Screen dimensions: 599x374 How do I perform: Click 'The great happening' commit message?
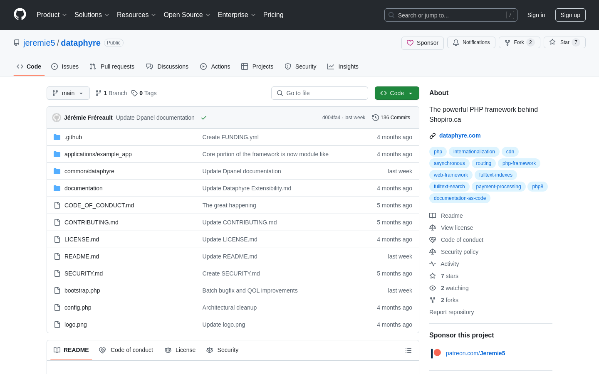click(x=229, y=205)
